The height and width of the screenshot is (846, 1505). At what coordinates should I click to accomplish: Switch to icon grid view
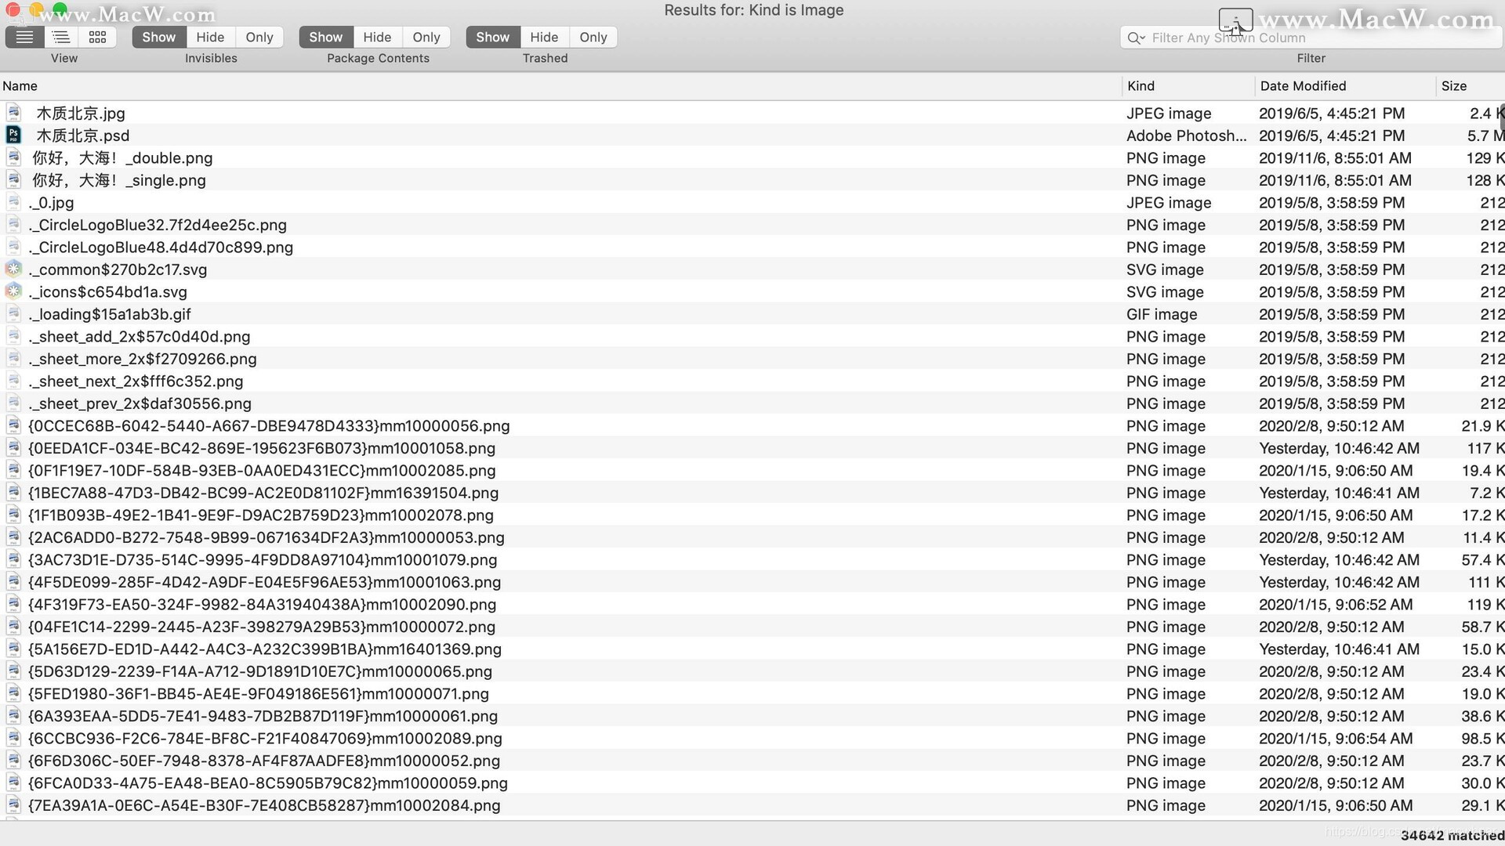(x=98, y=37)
